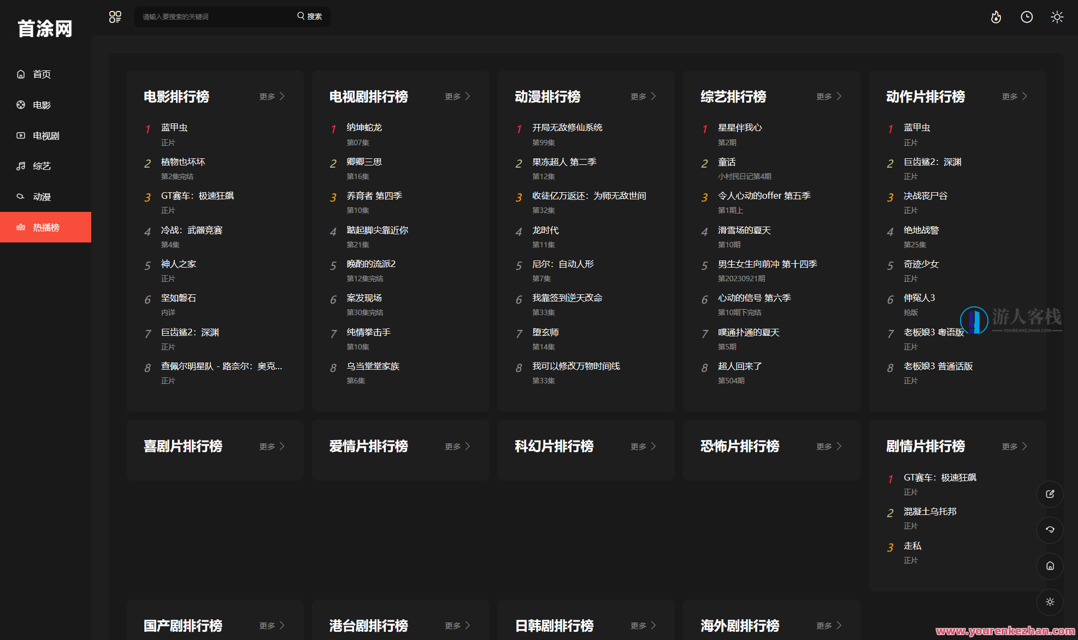Click the floating refresh arrow icon
The height and width of the screenshot is (640, 1078).
(1050, 530)
